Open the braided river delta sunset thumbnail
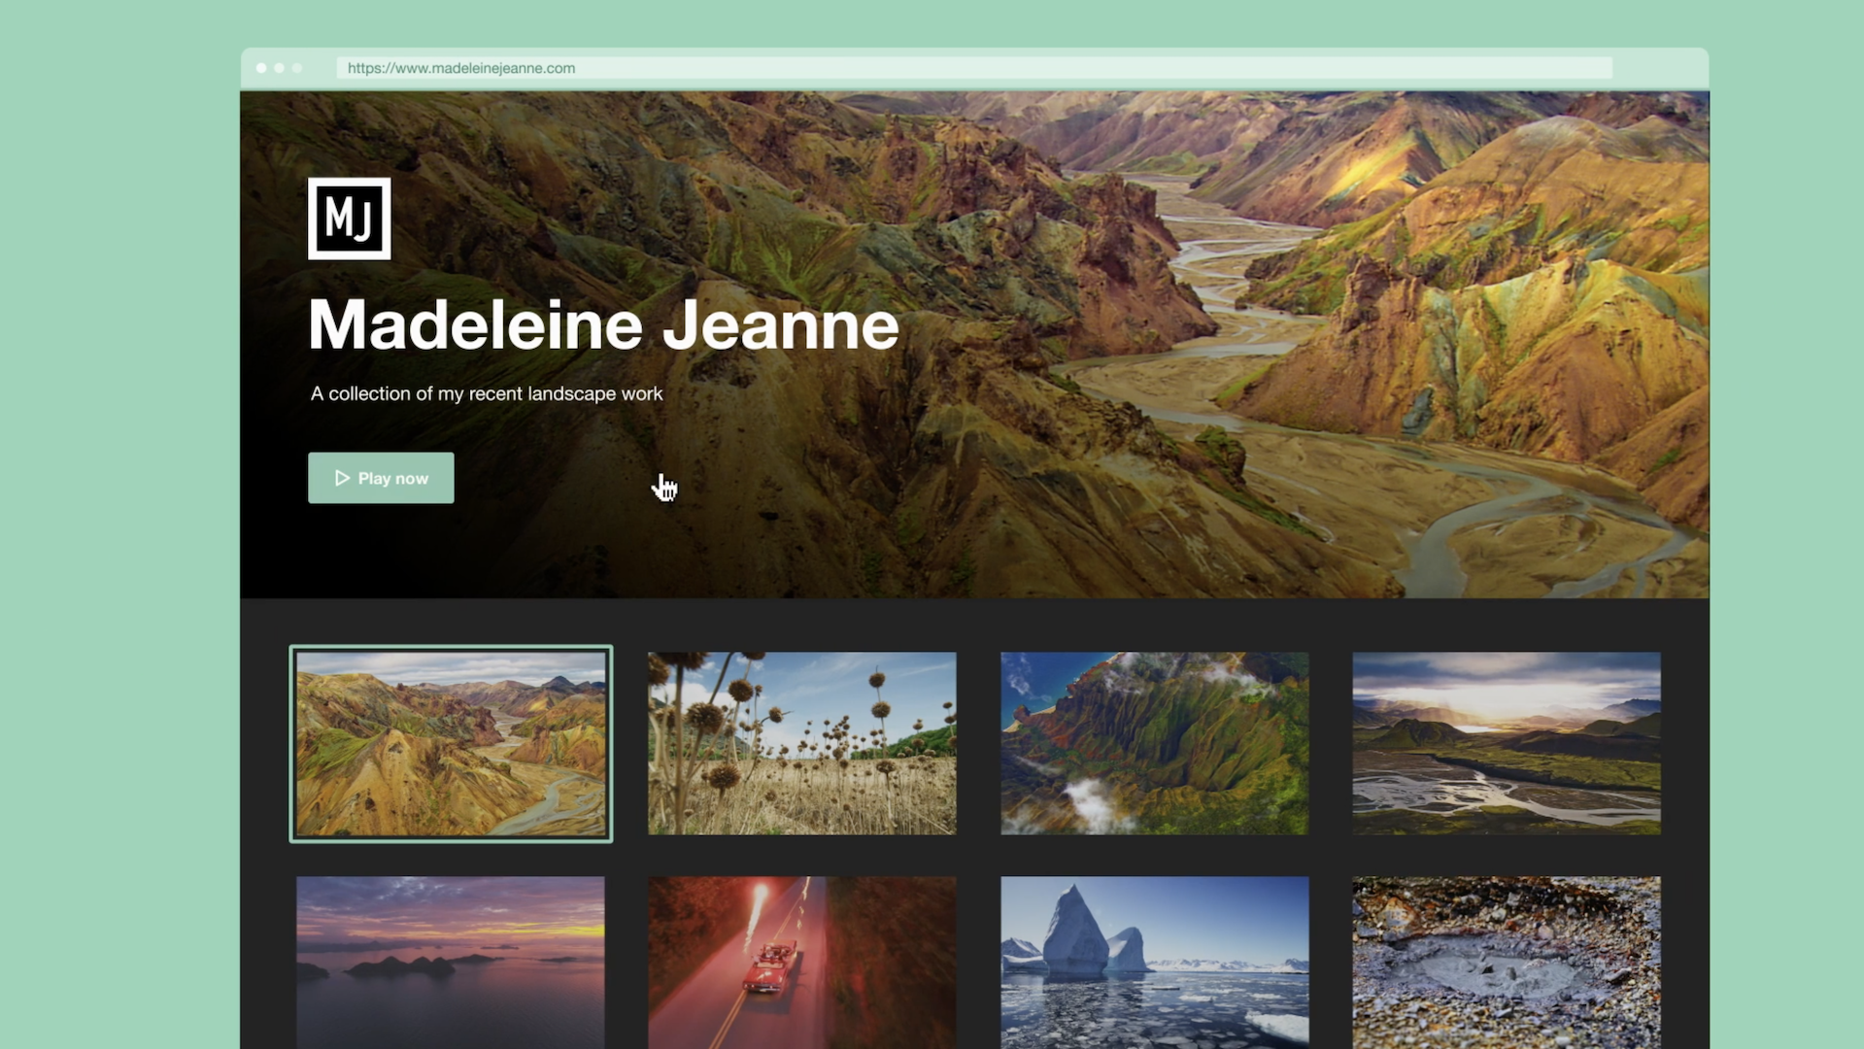Screen dimensions: 1864x1049 coord(1506,743)
